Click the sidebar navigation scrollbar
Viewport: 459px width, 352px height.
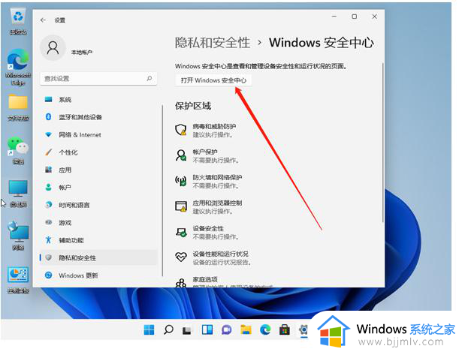[x=162, y=190]
